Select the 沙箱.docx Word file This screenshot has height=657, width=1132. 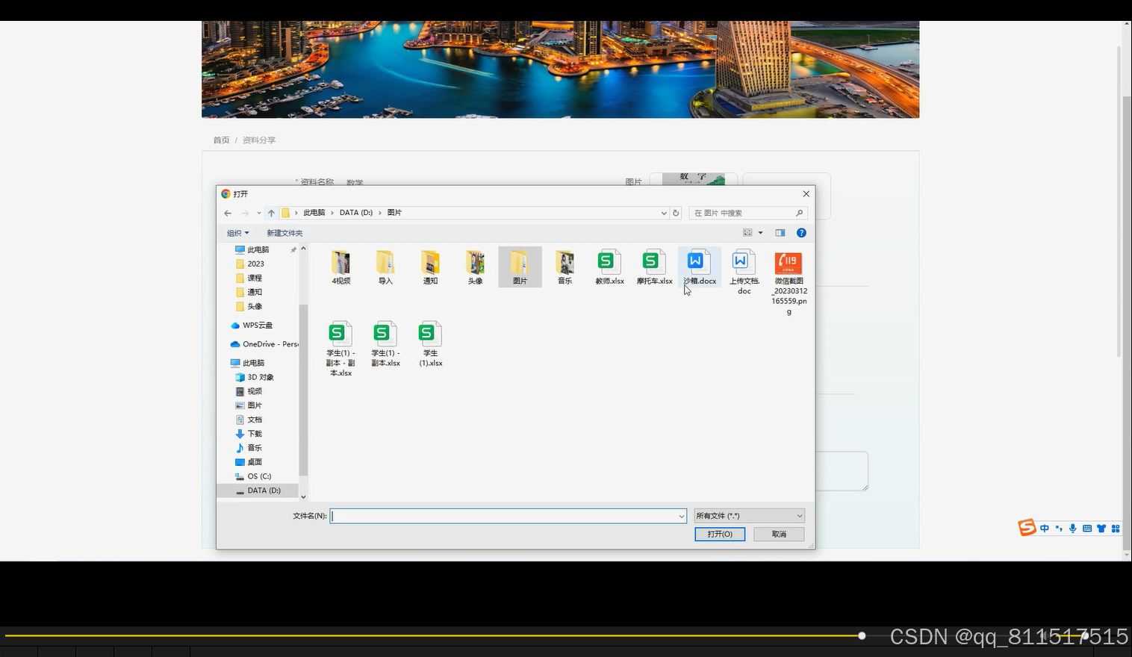click(699, 267)
